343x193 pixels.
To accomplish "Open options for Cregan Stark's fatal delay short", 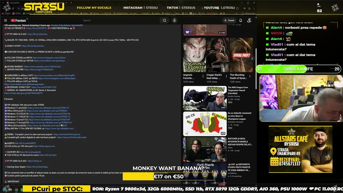I will tap(226, 76).
